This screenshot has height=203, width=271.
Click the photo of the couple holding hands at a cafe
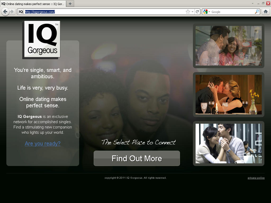(228, 143)
